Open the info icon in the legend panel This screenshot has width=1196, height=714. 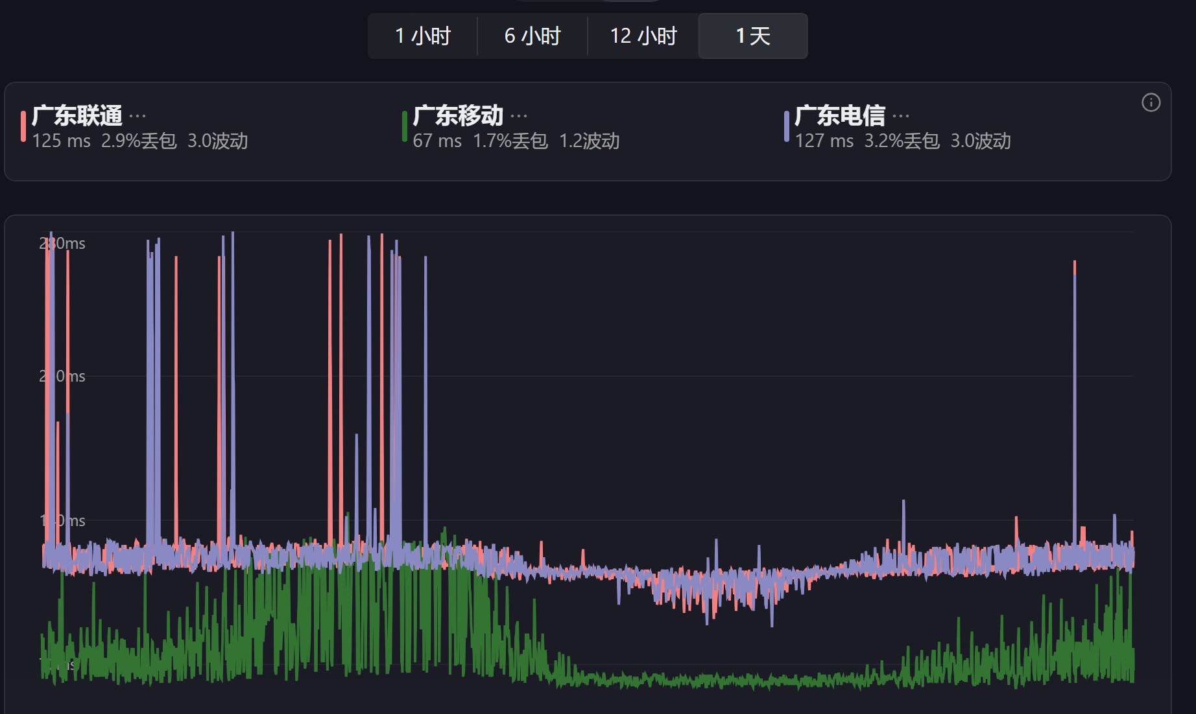point(1151,102)
